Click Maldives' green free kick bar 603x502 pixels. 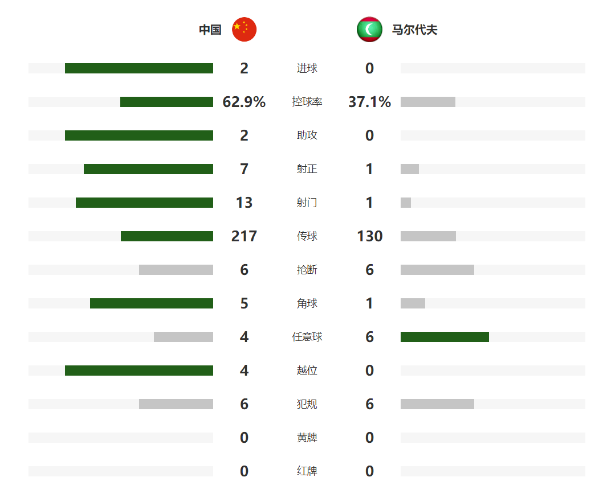445,337
